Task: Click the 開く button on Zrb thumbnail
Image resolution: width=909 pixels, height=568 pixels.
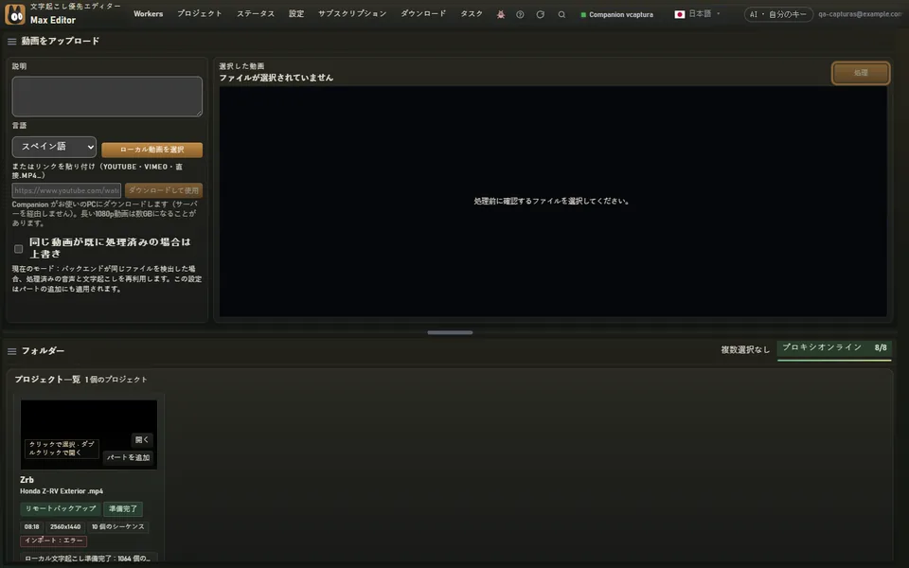Action: click(x=141, y=440)
